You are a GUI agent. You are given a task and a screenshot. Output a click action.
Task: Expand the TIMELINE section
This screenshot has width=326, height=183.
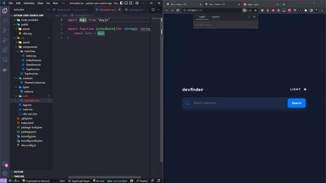[x=19, y=176]
